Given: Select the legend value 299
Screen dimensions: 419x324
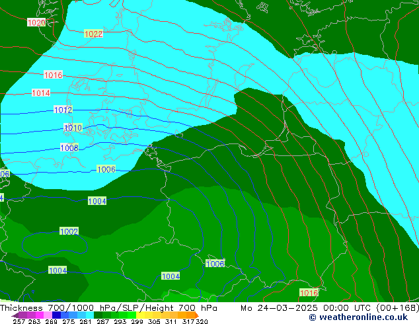Looking at the screenshot, I should [x=137, y=321].
